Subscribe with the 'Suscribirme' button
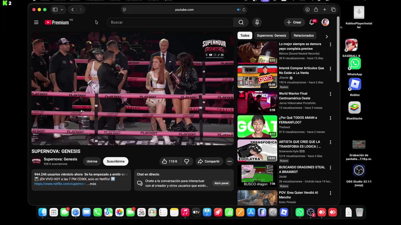The width and height of the screenshot is (401, 225). pos(116,161)
